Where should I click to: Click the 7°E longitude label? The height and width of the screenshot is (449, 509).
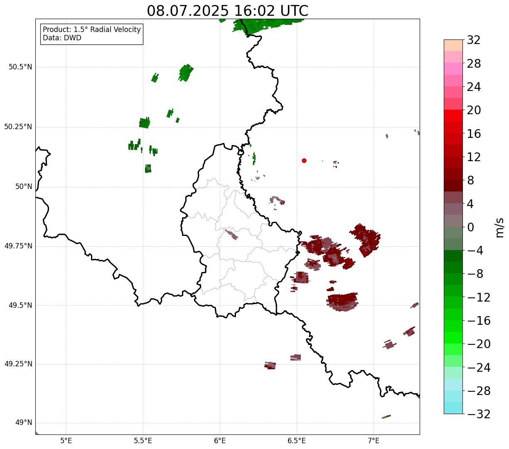pyautogui.click(x=374, y=440)
